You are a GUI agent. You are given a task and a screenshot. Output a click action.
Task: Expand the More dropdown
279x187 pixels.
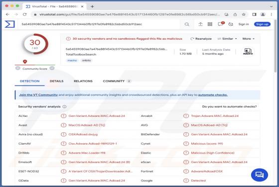249,39
